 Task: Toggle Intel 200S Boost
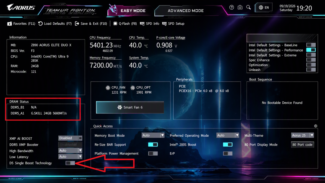(x=227, y=145)
